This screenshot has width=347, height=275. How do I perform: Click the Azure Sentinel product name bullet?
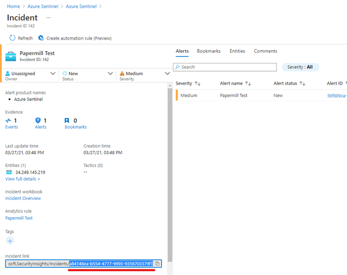point(28,99)
